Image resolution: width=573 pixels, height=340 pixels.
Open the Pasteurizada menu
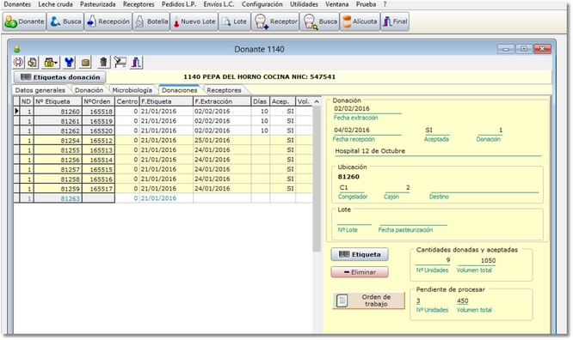(x=97, y=4)
